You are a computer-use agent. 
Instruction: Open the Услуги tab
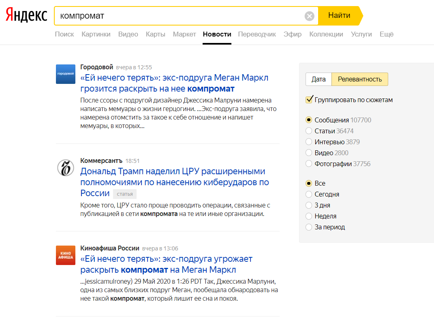(x=361, y=34)
